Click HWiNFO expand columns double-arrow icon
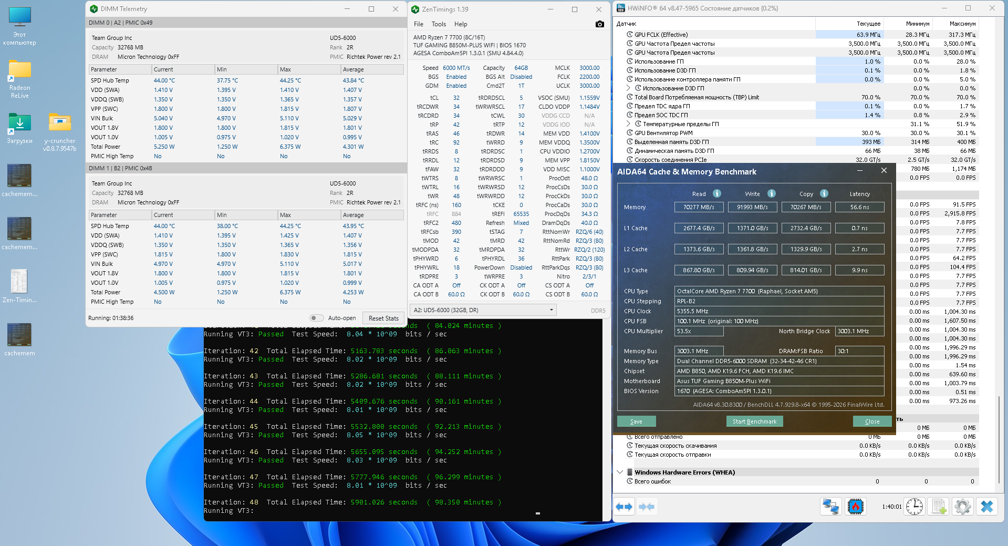 pyautogui.click(x=624, y=507)
